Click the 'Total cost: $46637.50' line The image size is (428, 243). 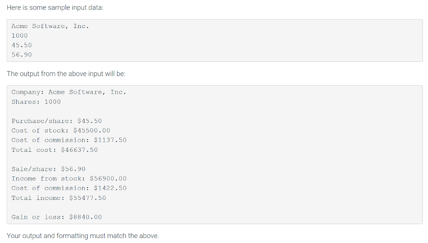tap(55, 150)
